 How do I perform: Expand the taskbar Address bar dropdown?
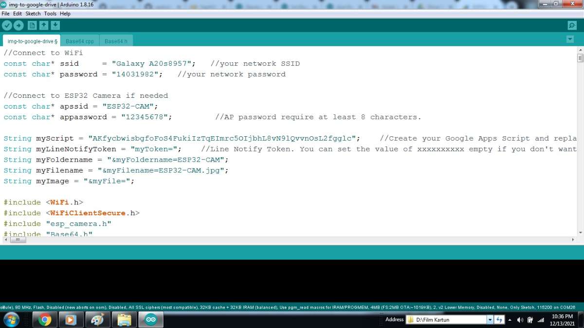tap(490, 320)
